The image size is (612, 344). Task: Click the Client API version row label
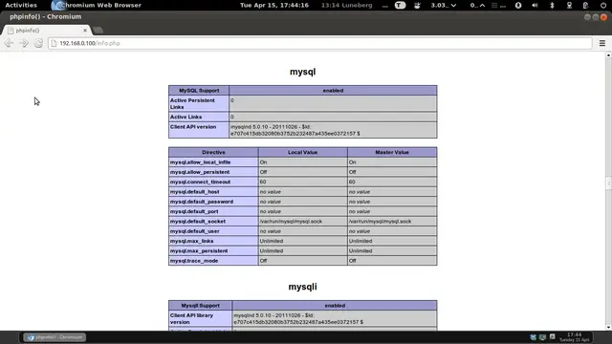point(199,130)
